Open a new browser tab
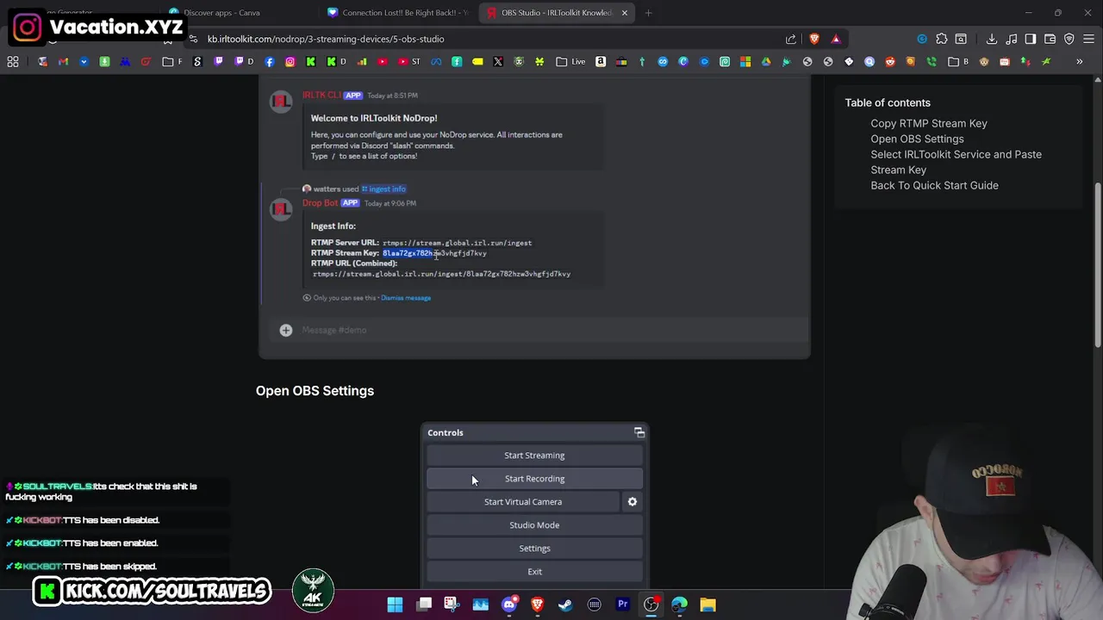This screenshot has height=620, width=1103. (x=648, y=13)
